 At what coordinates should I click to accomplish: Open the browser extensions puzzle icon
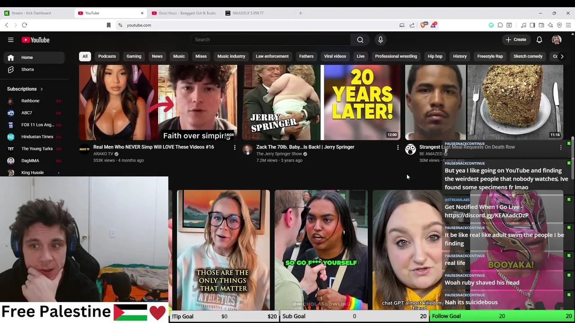[x=500, y=25]
